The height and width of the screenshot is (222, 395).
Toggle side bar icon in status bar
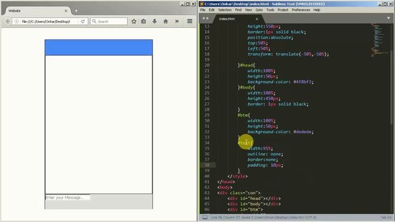(x=205, y=217)
